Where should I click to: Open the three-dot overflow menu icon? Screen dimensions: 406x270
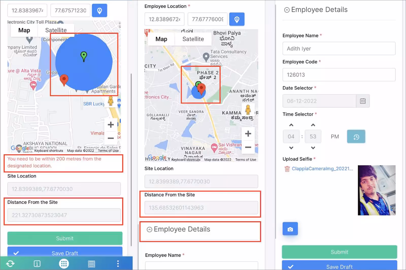click(x=118, y=264)
